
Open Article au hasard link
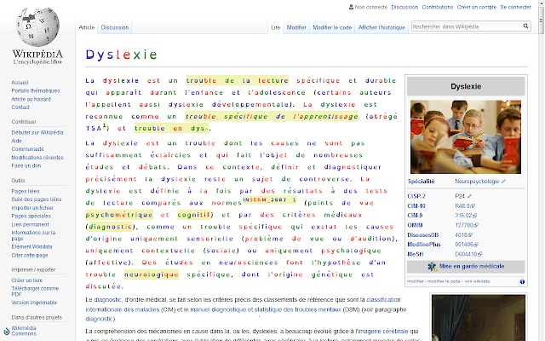[31, 99]
